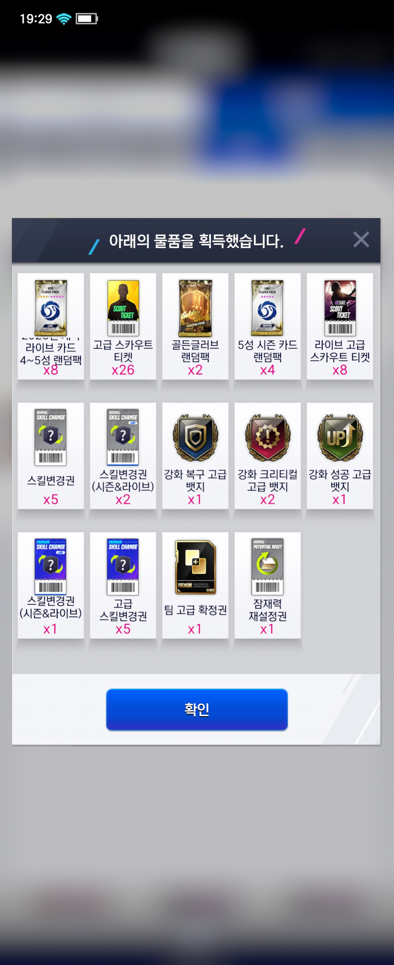394x965 pixels.
Task: Tap the 스킬변경권(시즌&라이브) x2 ticket
Action: click(123, 437)
